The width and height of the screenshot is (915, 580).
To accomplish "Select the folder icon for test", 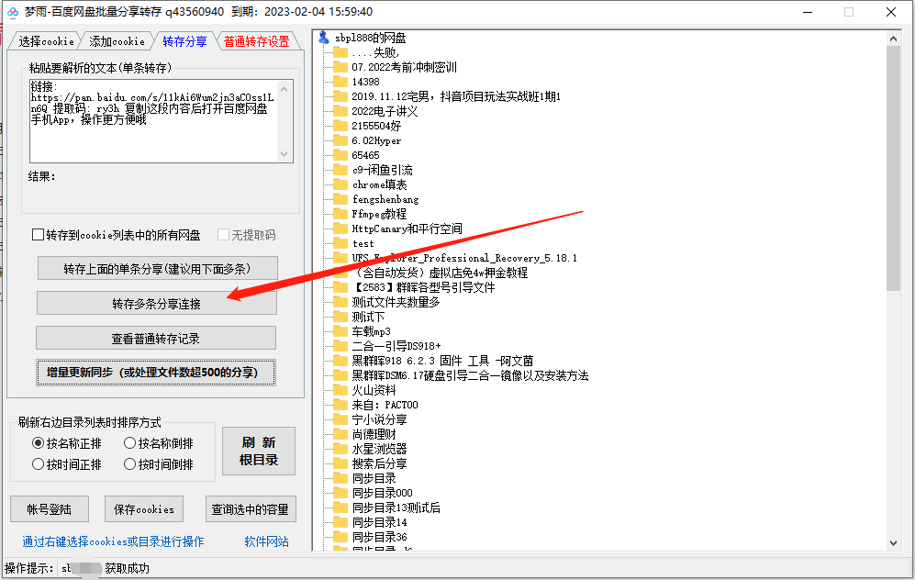I will point(341,243).
